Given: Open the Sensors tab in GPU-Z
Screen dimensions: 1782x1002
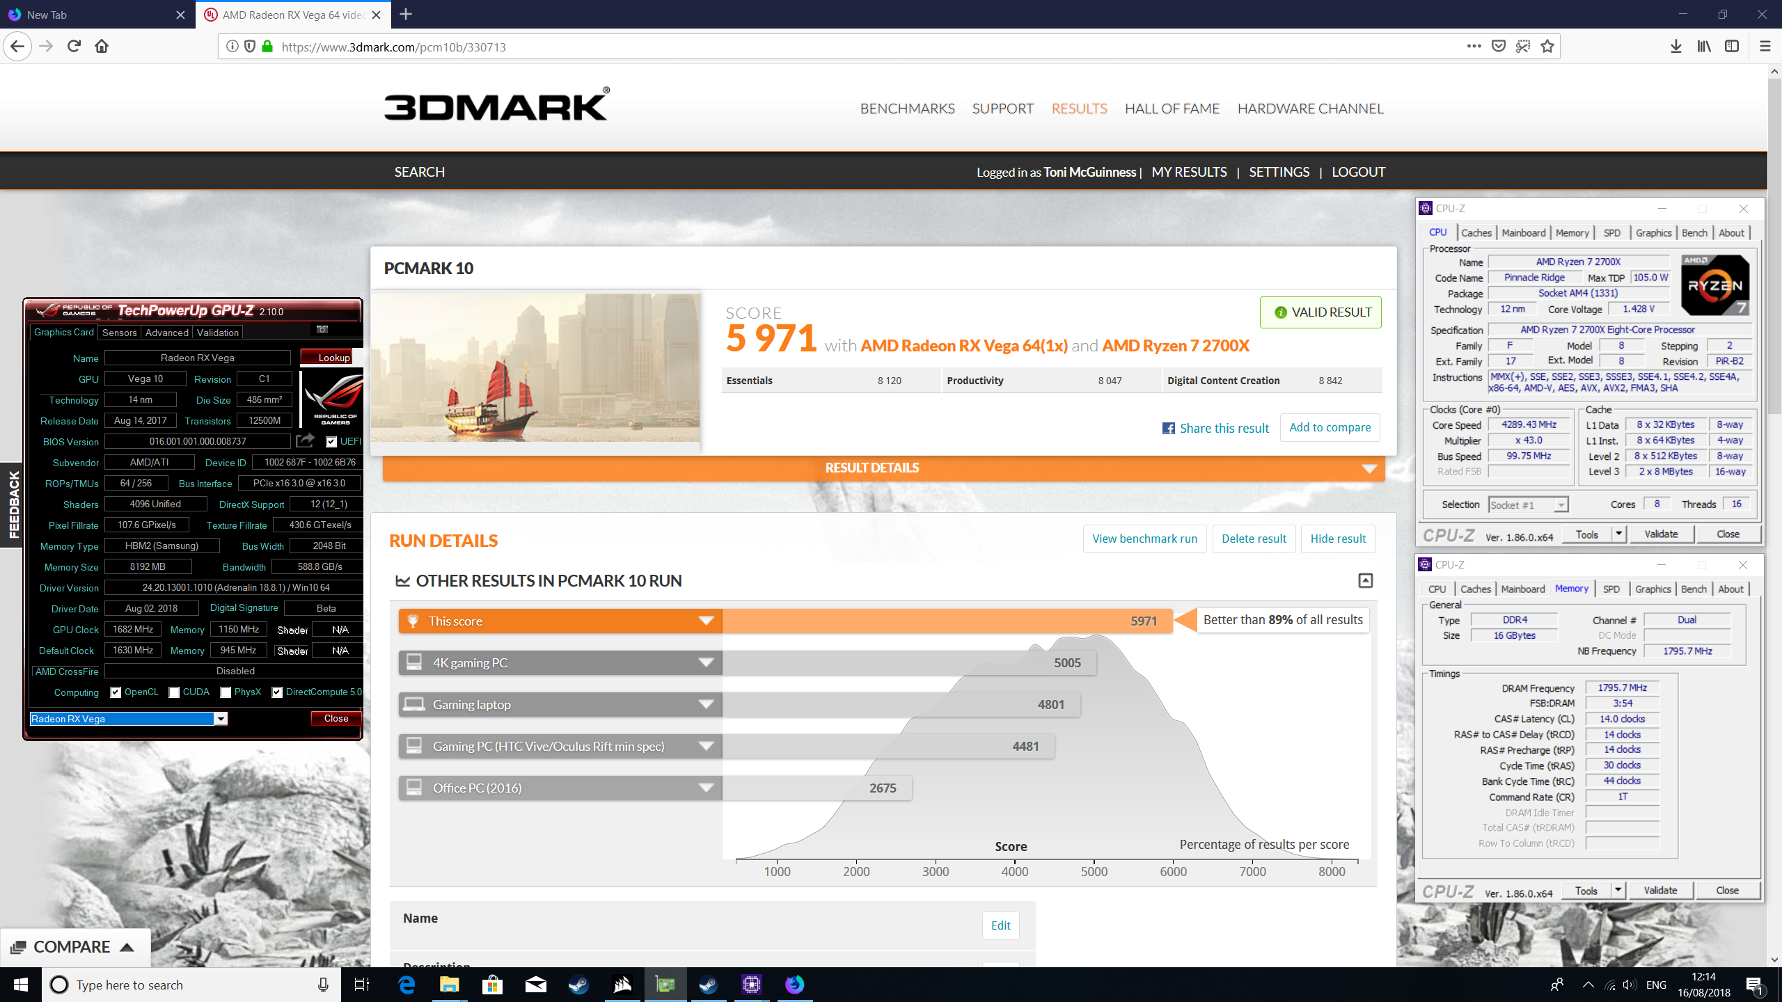Looking at the screenshot, I should tap(120, 333).
